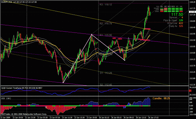Click the 23 Jan 15:30 time axis label
Viewport: 196px width, 119px height.
[x=80, y=117]
